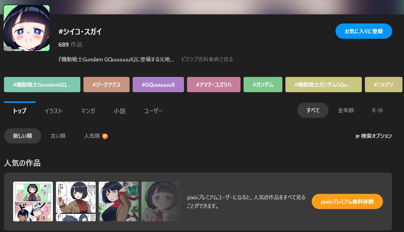
Task: Select the #ジークアクス tag chip
Action: tap(106, 85)
